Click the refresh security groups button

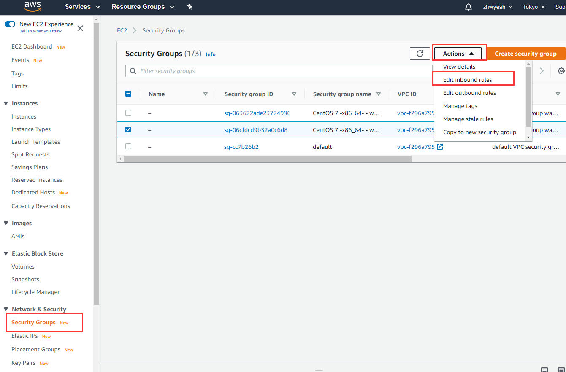click(420, 54)
